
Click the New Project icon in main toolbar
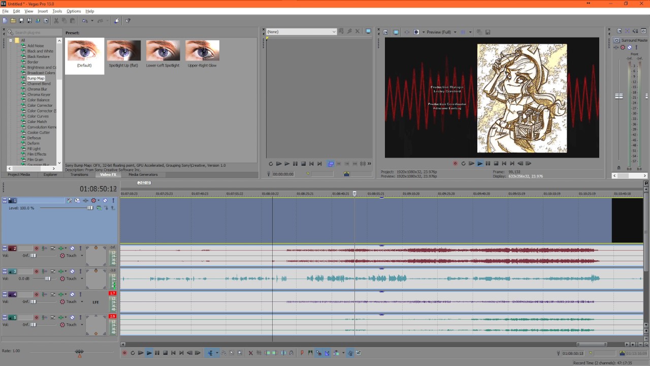pos(5,21)
